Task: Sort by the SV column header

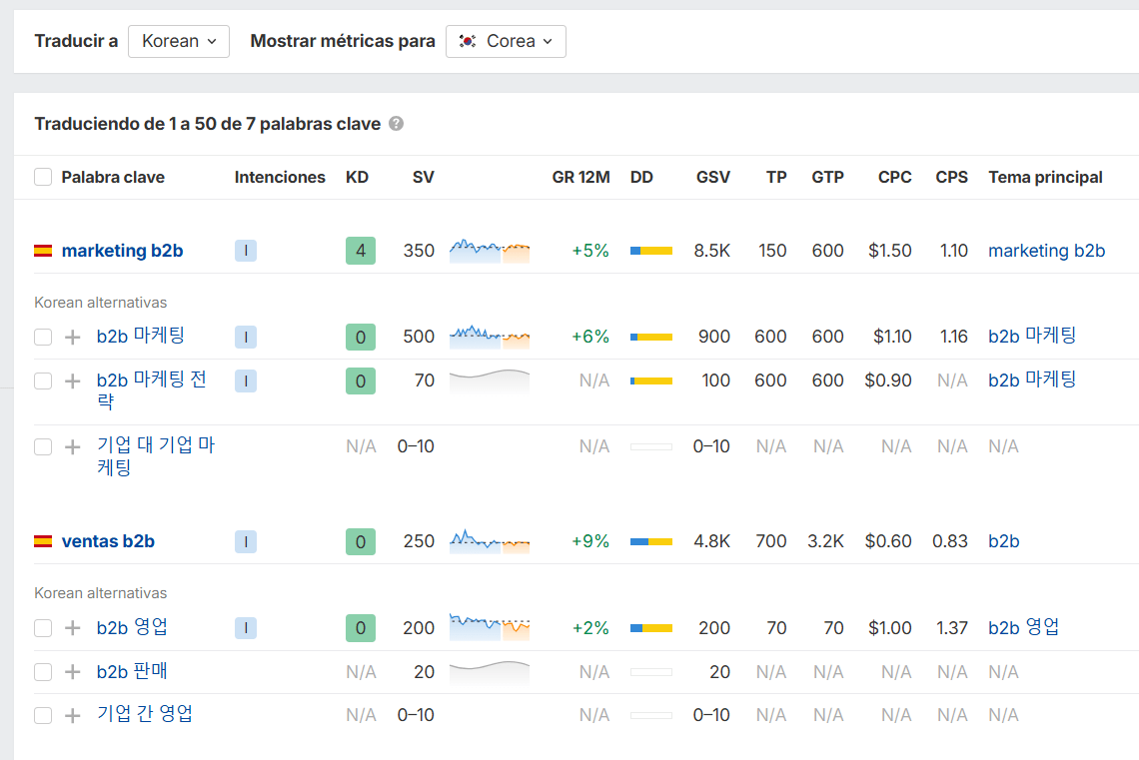Action: [x=423, y=177]
